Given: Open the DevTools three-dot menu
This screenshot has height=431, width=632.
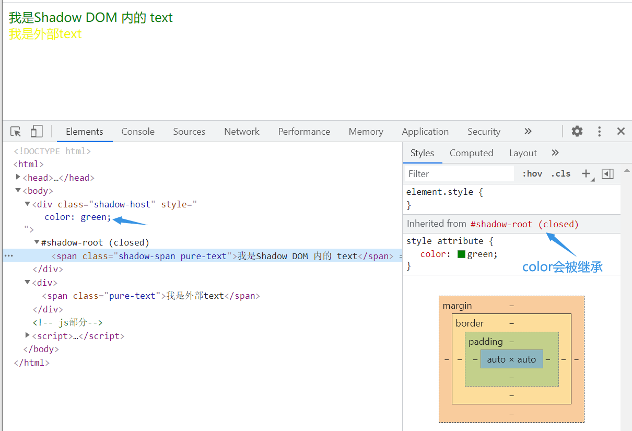Looking at the screenshot, I should (x=600, y=131).
